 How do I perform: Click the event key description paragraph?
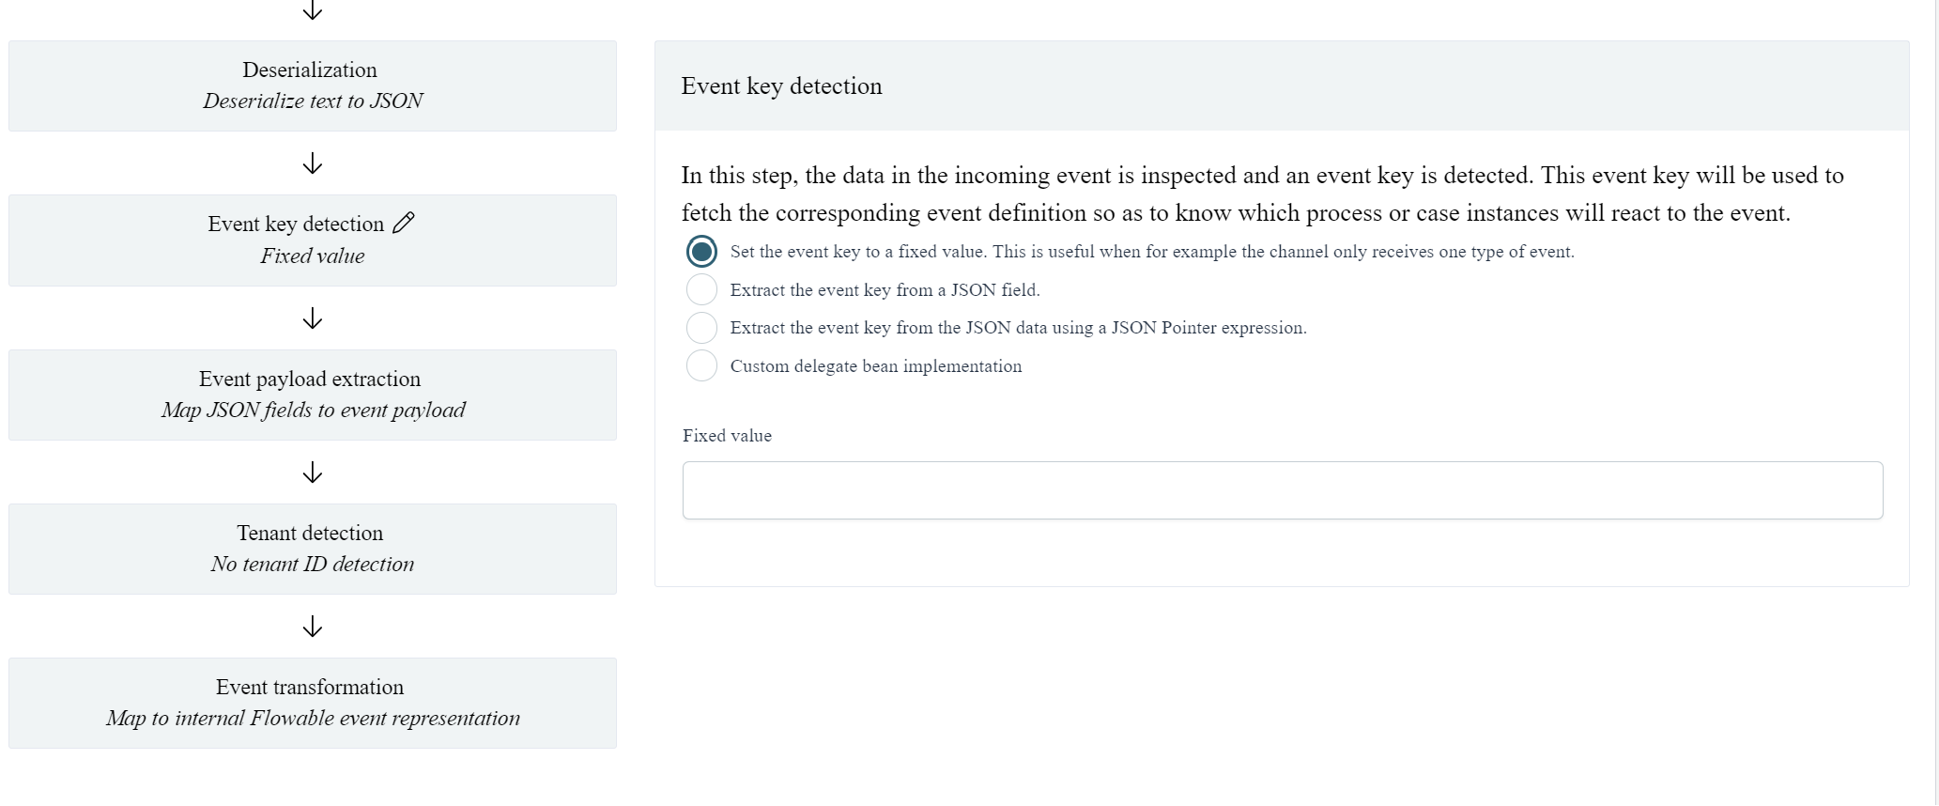pyautogui.click(x=1262, y=194)
